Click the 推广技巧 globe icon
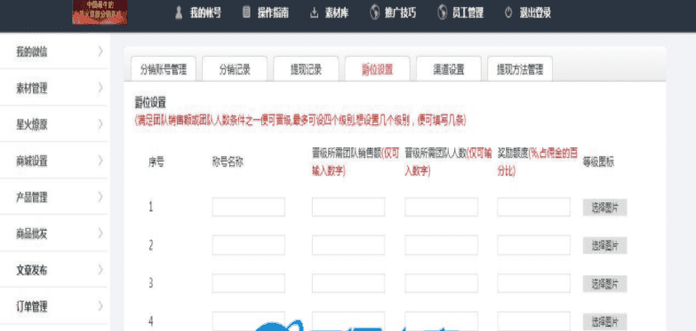 point(374,12)
